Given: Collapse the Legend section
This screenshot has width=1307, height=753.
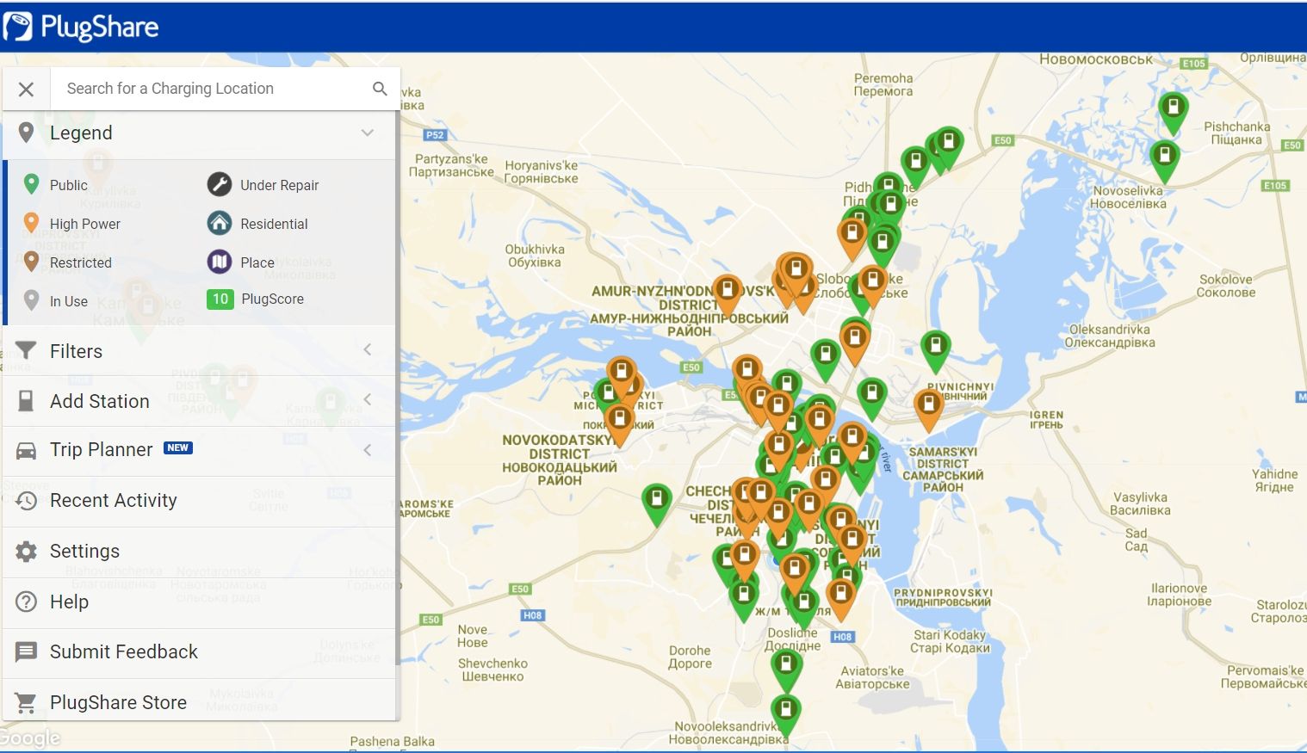Looking at the screenshot, I should click(368, 133).
